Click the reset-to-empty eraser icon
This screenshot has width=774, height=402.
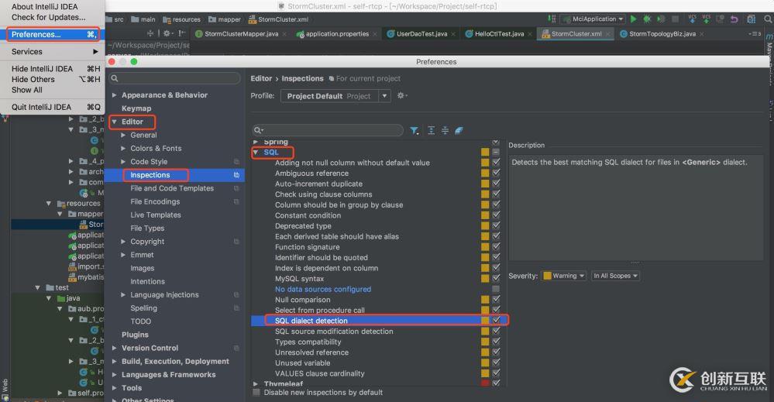459,131
